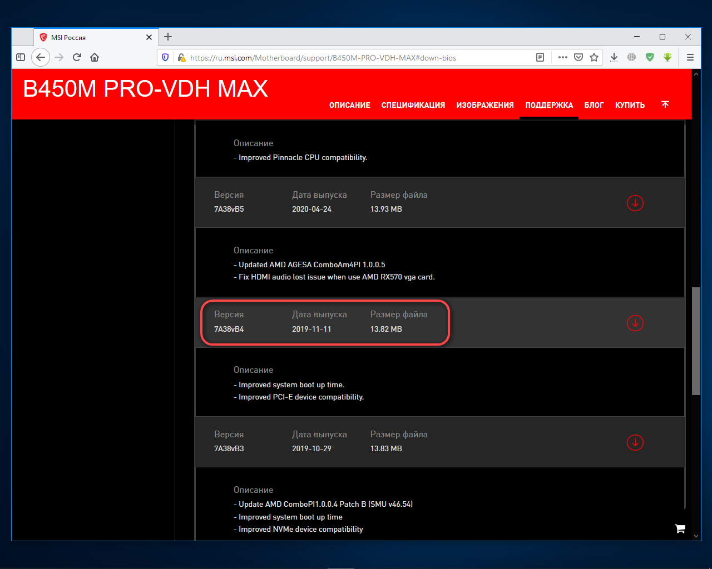View site security lock information
Image resolution: width=712 pixels, height=569 pixels.
pyautogui.click(x=181, y=57)
